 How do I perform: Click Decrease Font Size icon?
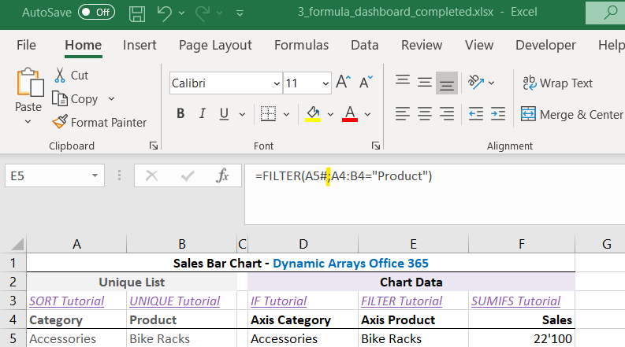(x=366, y=82)
